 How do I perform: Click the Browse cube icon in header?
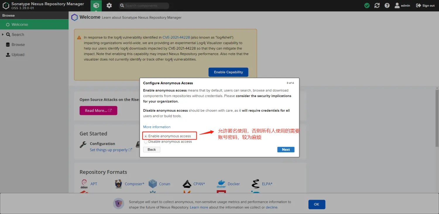click(96, 6)
